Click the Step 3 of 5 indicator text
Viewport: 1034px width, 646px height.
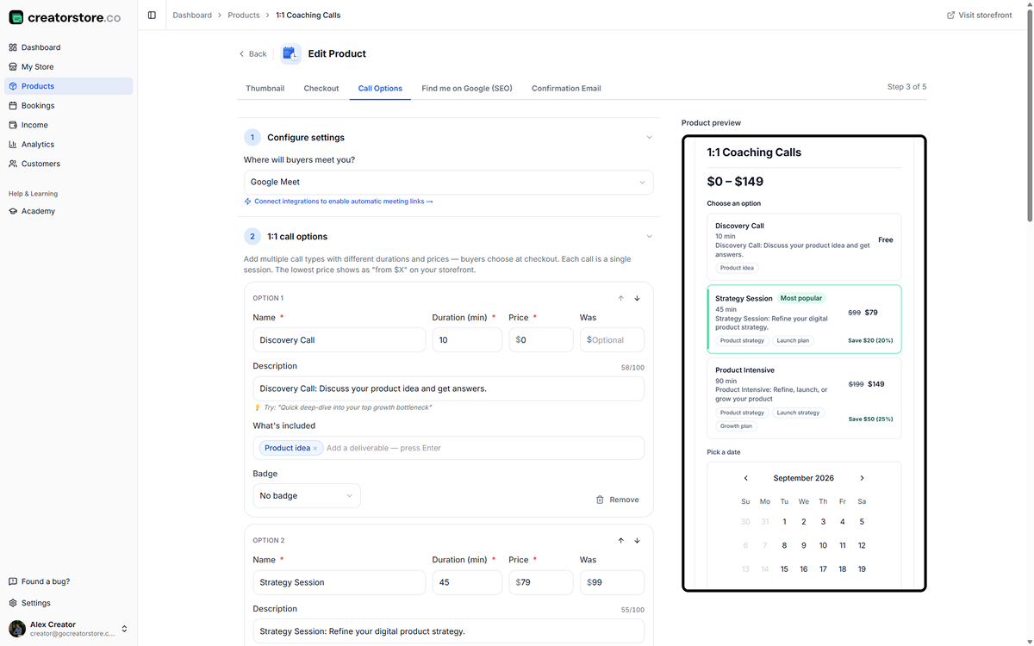(x=906, y=87)
